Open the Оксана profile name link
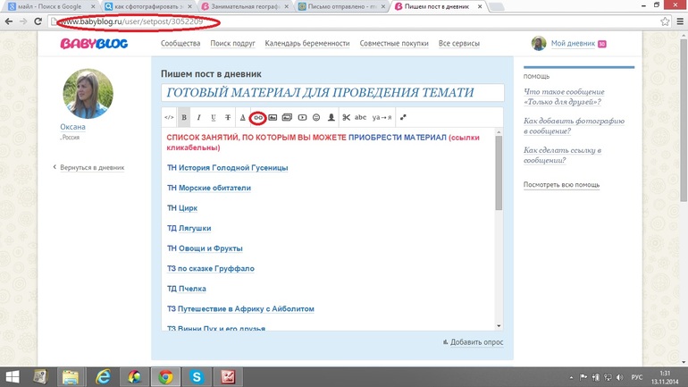 tap(73, 127)
